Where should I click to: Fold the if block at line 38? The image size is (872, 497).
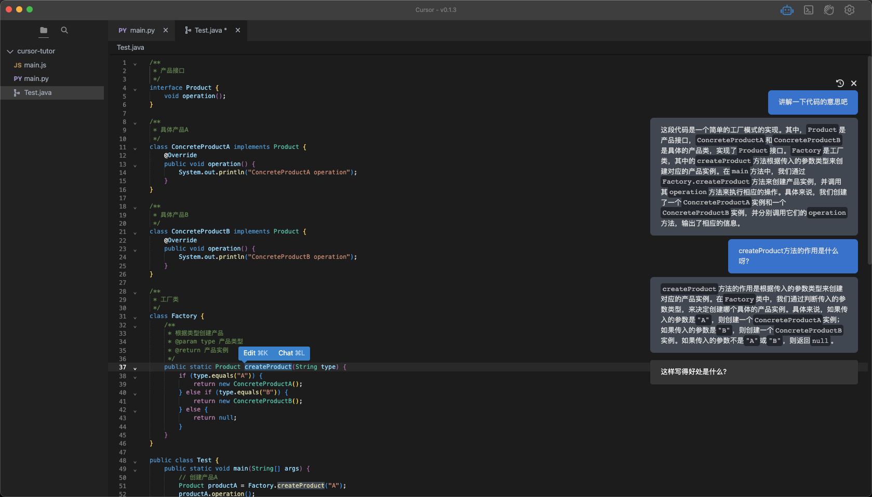(135, 378)
